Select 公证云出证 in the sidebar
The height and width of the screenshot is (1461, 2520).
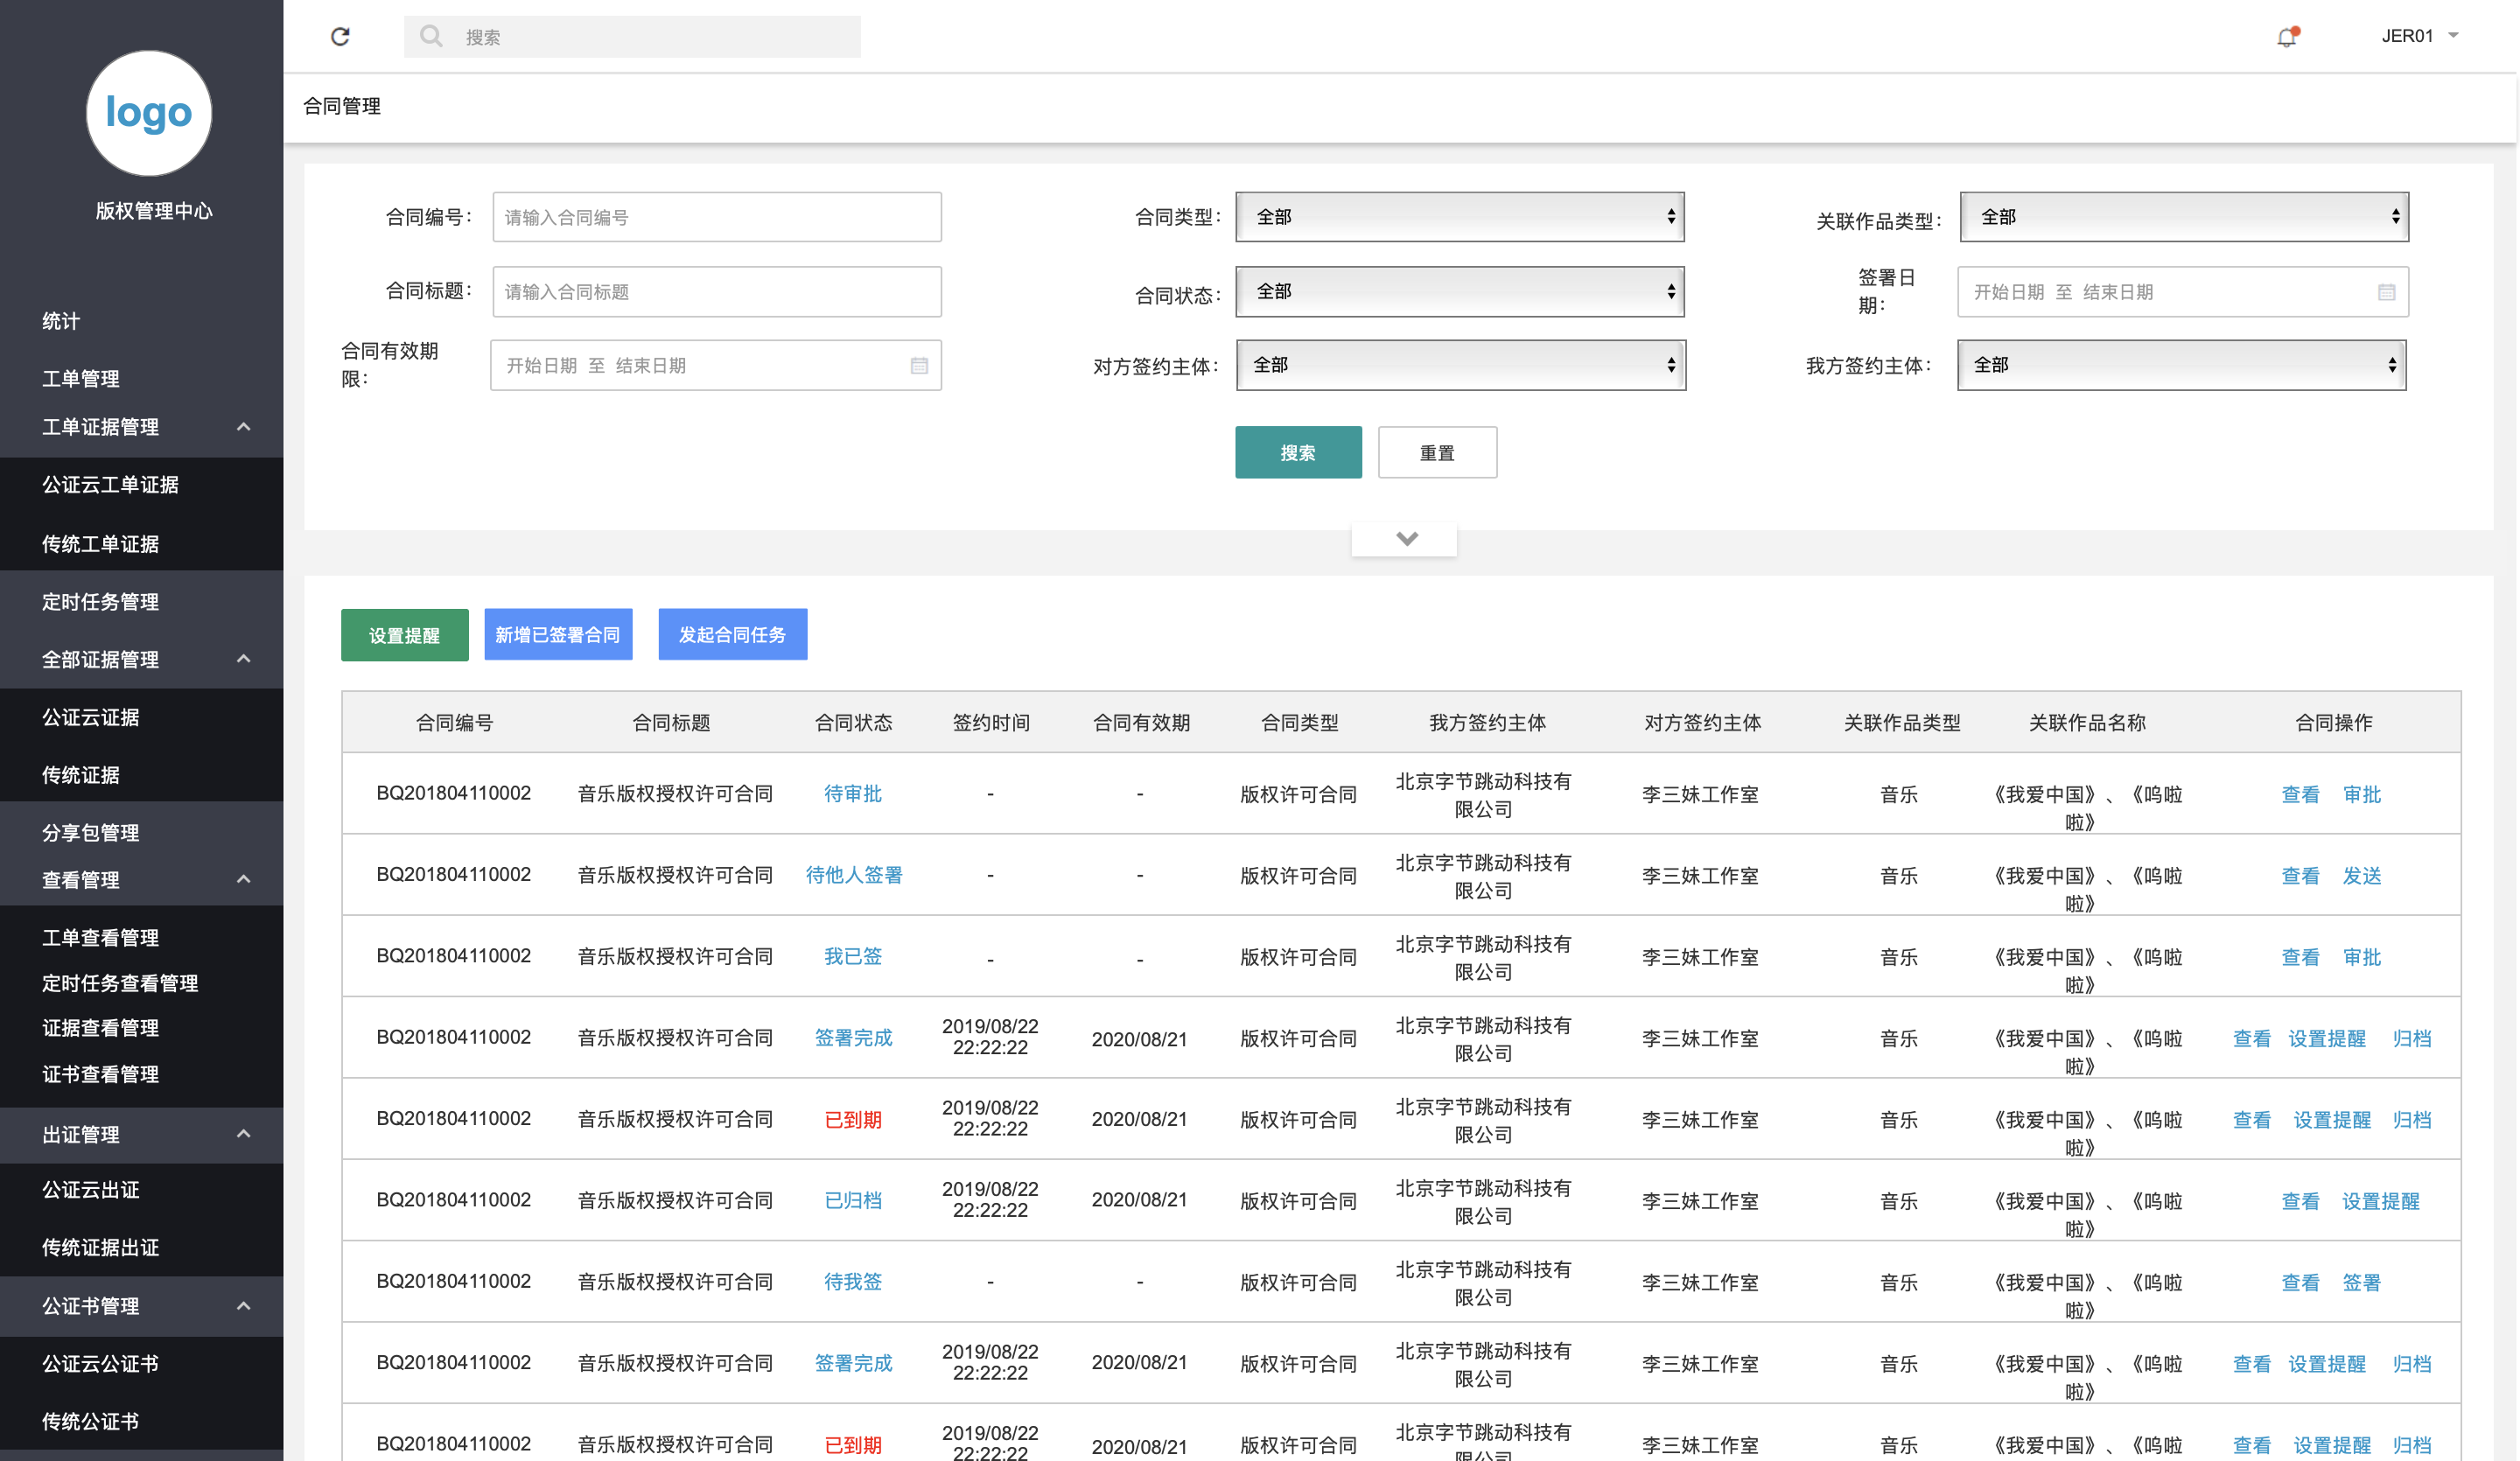[x=90, y=1190]
